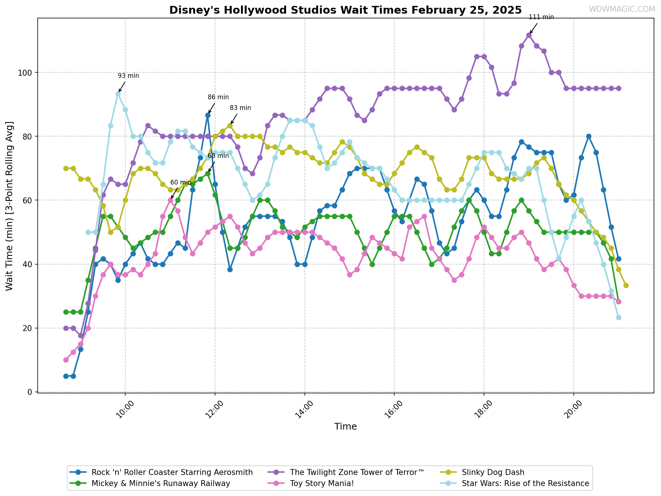Click the Time x-axis title
Viewport: 661px width, 496px height.
tap(345, 427)
